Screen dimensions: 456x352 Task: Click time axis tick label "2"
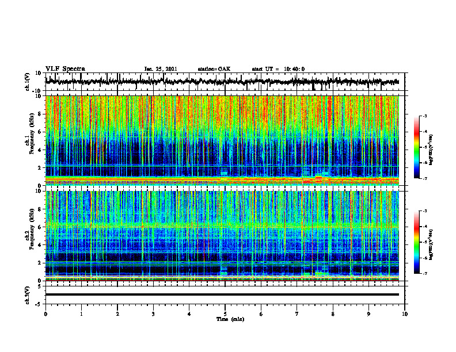click(x=117, y=314)
